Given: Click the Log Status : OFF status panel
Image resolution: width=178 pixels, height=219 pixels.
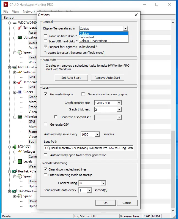Looking at the screenshot, I should 96,216.
